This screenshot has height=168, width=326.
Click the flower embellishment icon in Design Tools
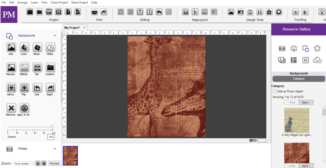click(x=269, y=12)
